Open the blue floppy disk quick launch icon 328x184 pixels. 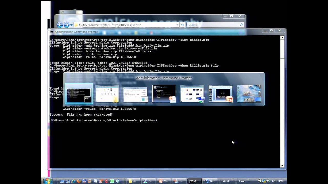(x=84, y=181)
